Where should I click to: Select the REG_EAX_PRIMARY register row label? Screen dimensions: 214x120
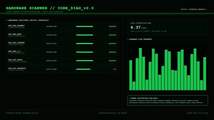click(16, 26)
